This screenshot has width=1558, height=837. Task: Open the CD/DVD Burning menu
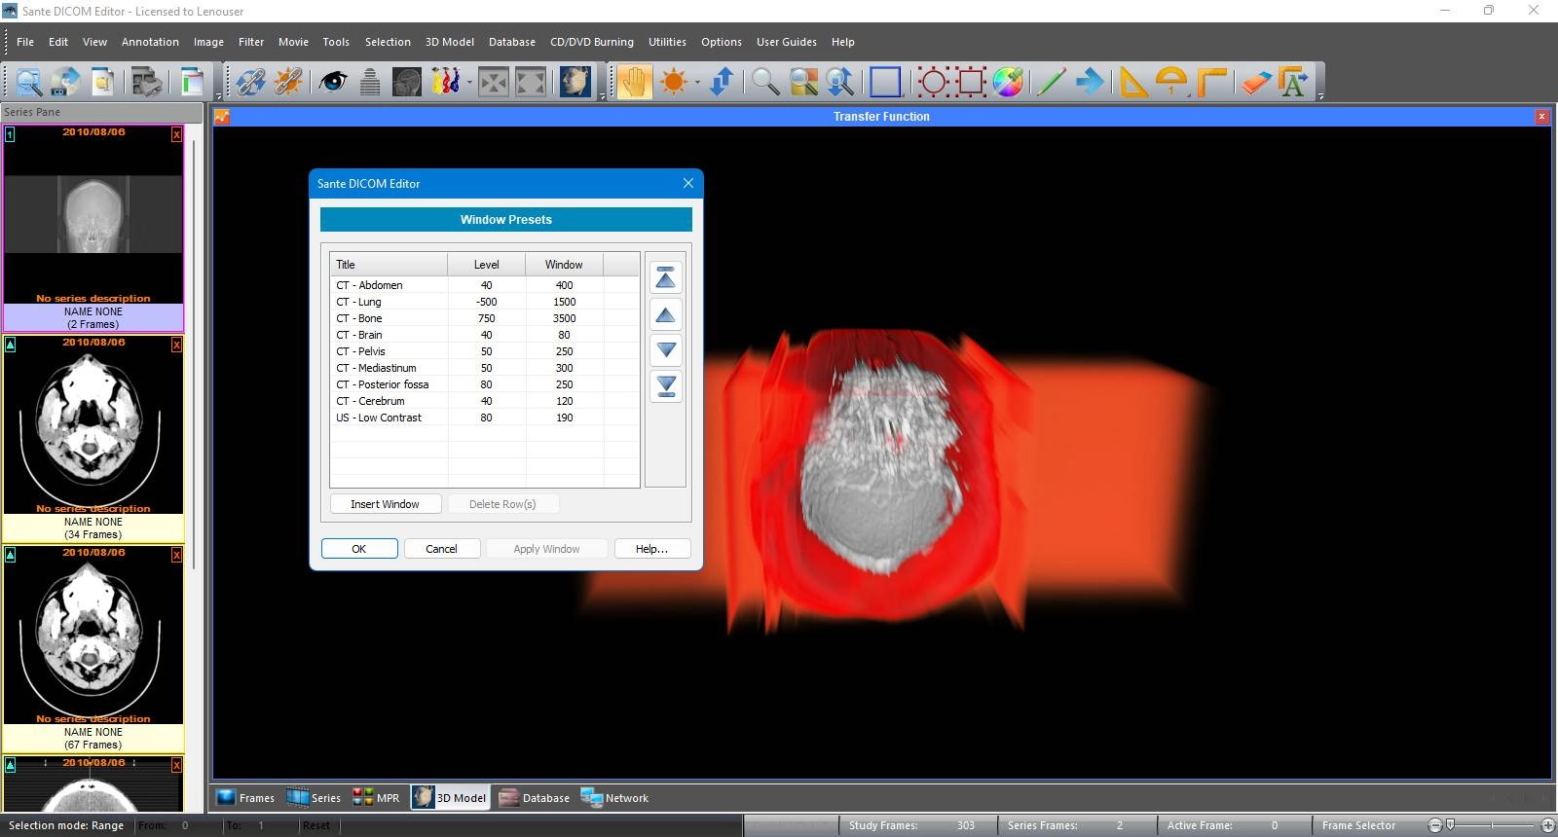(x=592, y=42)
